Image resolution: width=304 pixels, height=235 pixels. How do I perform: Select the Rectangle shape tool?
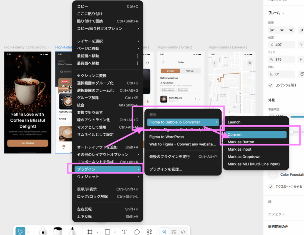107,232
